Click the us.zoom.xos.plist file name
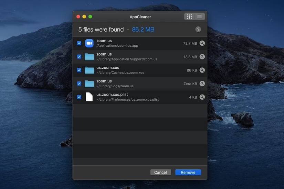This screenshot has width=284, height=189. [112, 94]
